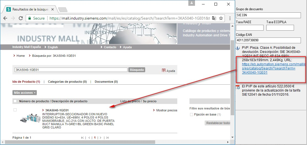Tick the select-all checkbox in results header
The height and width of the screenshot is (145, 307).
tap(15, 101)
